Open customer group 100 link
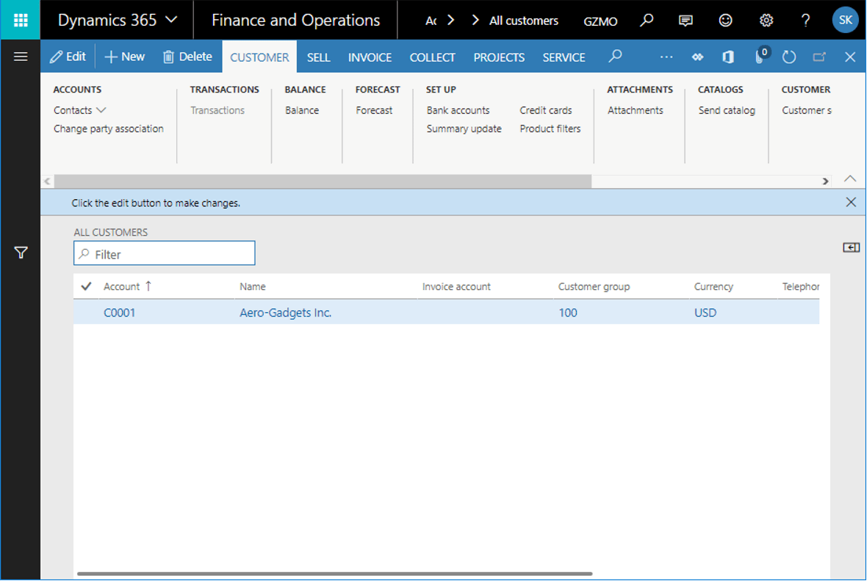This screenshot has width=867, height=581. [x=568, y=312]
